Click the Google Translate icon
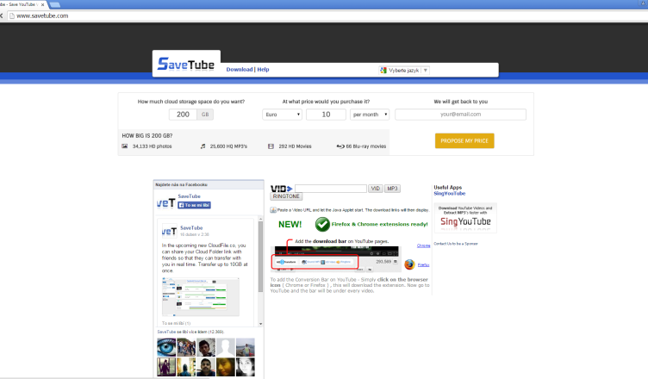Image resolution: width=648 pixels, height=379 pixels. click(383, 71)
